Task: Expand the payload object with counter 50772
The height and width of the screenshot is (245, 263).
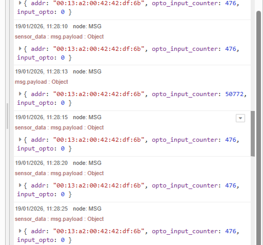Action: [20, 94]
